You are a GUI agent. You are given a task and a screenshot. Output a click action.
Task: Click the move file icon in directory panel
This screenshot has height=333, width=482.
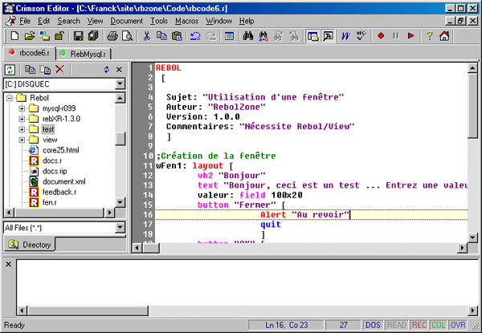45,70
